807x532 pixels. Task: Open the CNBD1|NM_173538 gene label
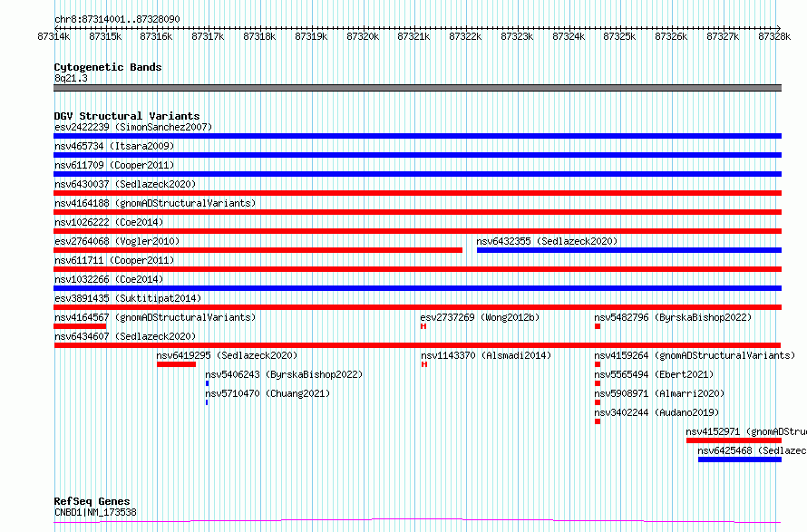click(x=95, y=512)
